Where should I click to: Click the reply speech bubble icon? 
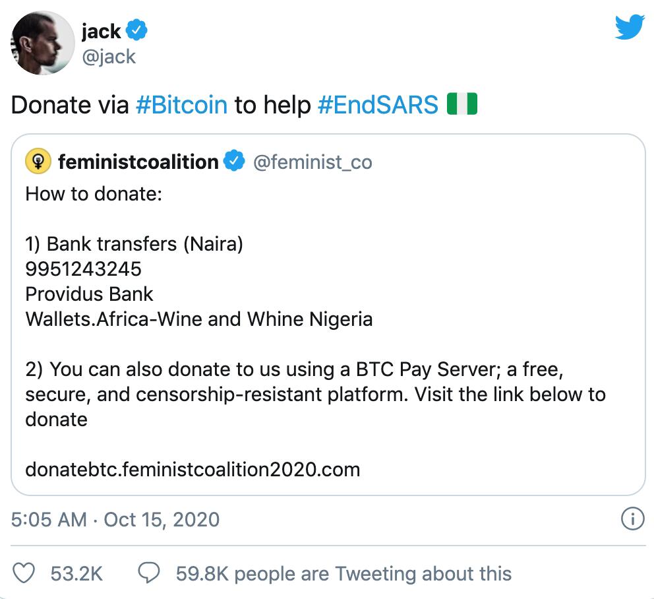point(150,573)
